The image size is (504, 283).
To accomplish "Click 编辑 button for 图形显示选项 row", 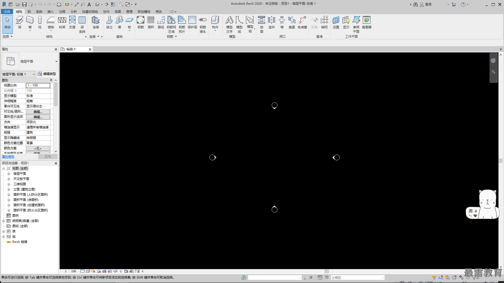I will click(x=38, y=117).
